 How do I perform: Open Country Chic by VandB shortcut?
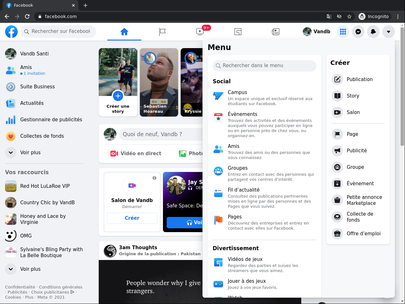(x=44, y=203)
